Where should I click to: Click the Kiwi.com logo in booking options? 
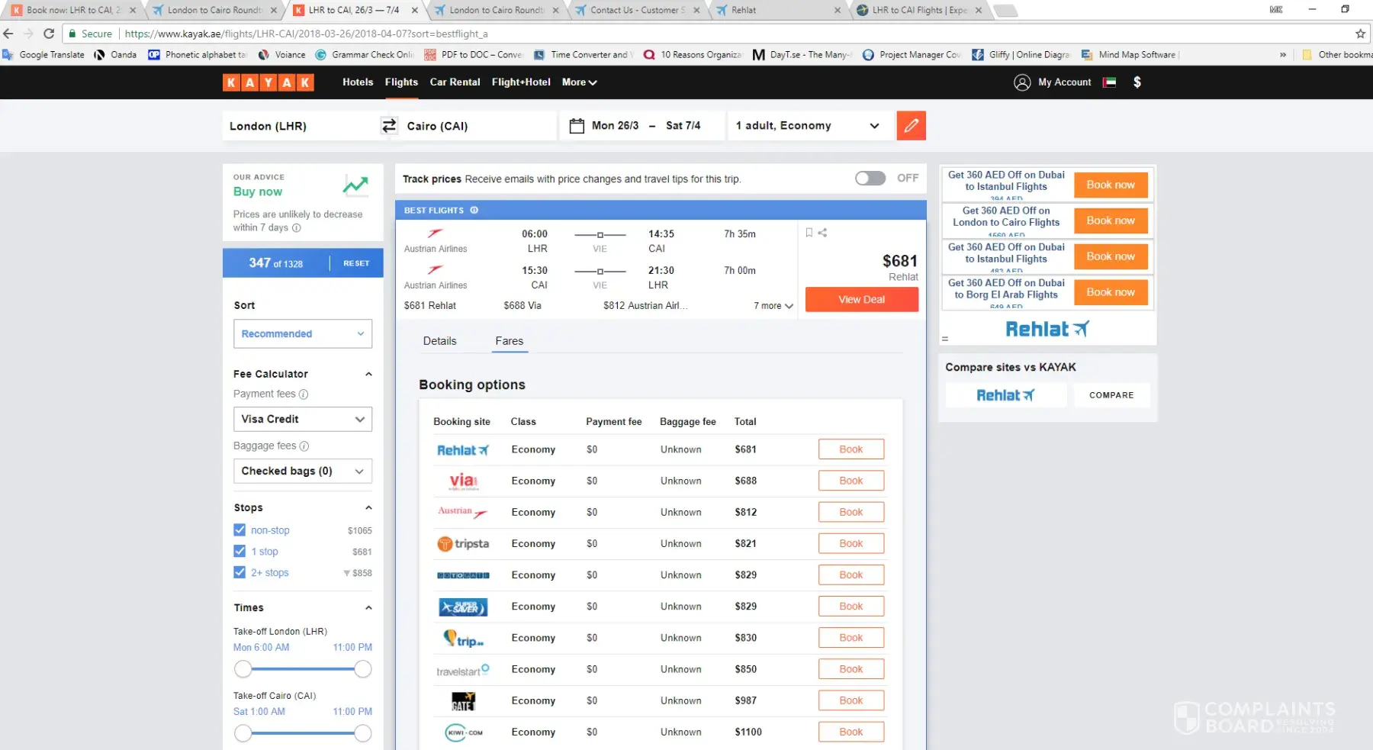coord(464,732)
